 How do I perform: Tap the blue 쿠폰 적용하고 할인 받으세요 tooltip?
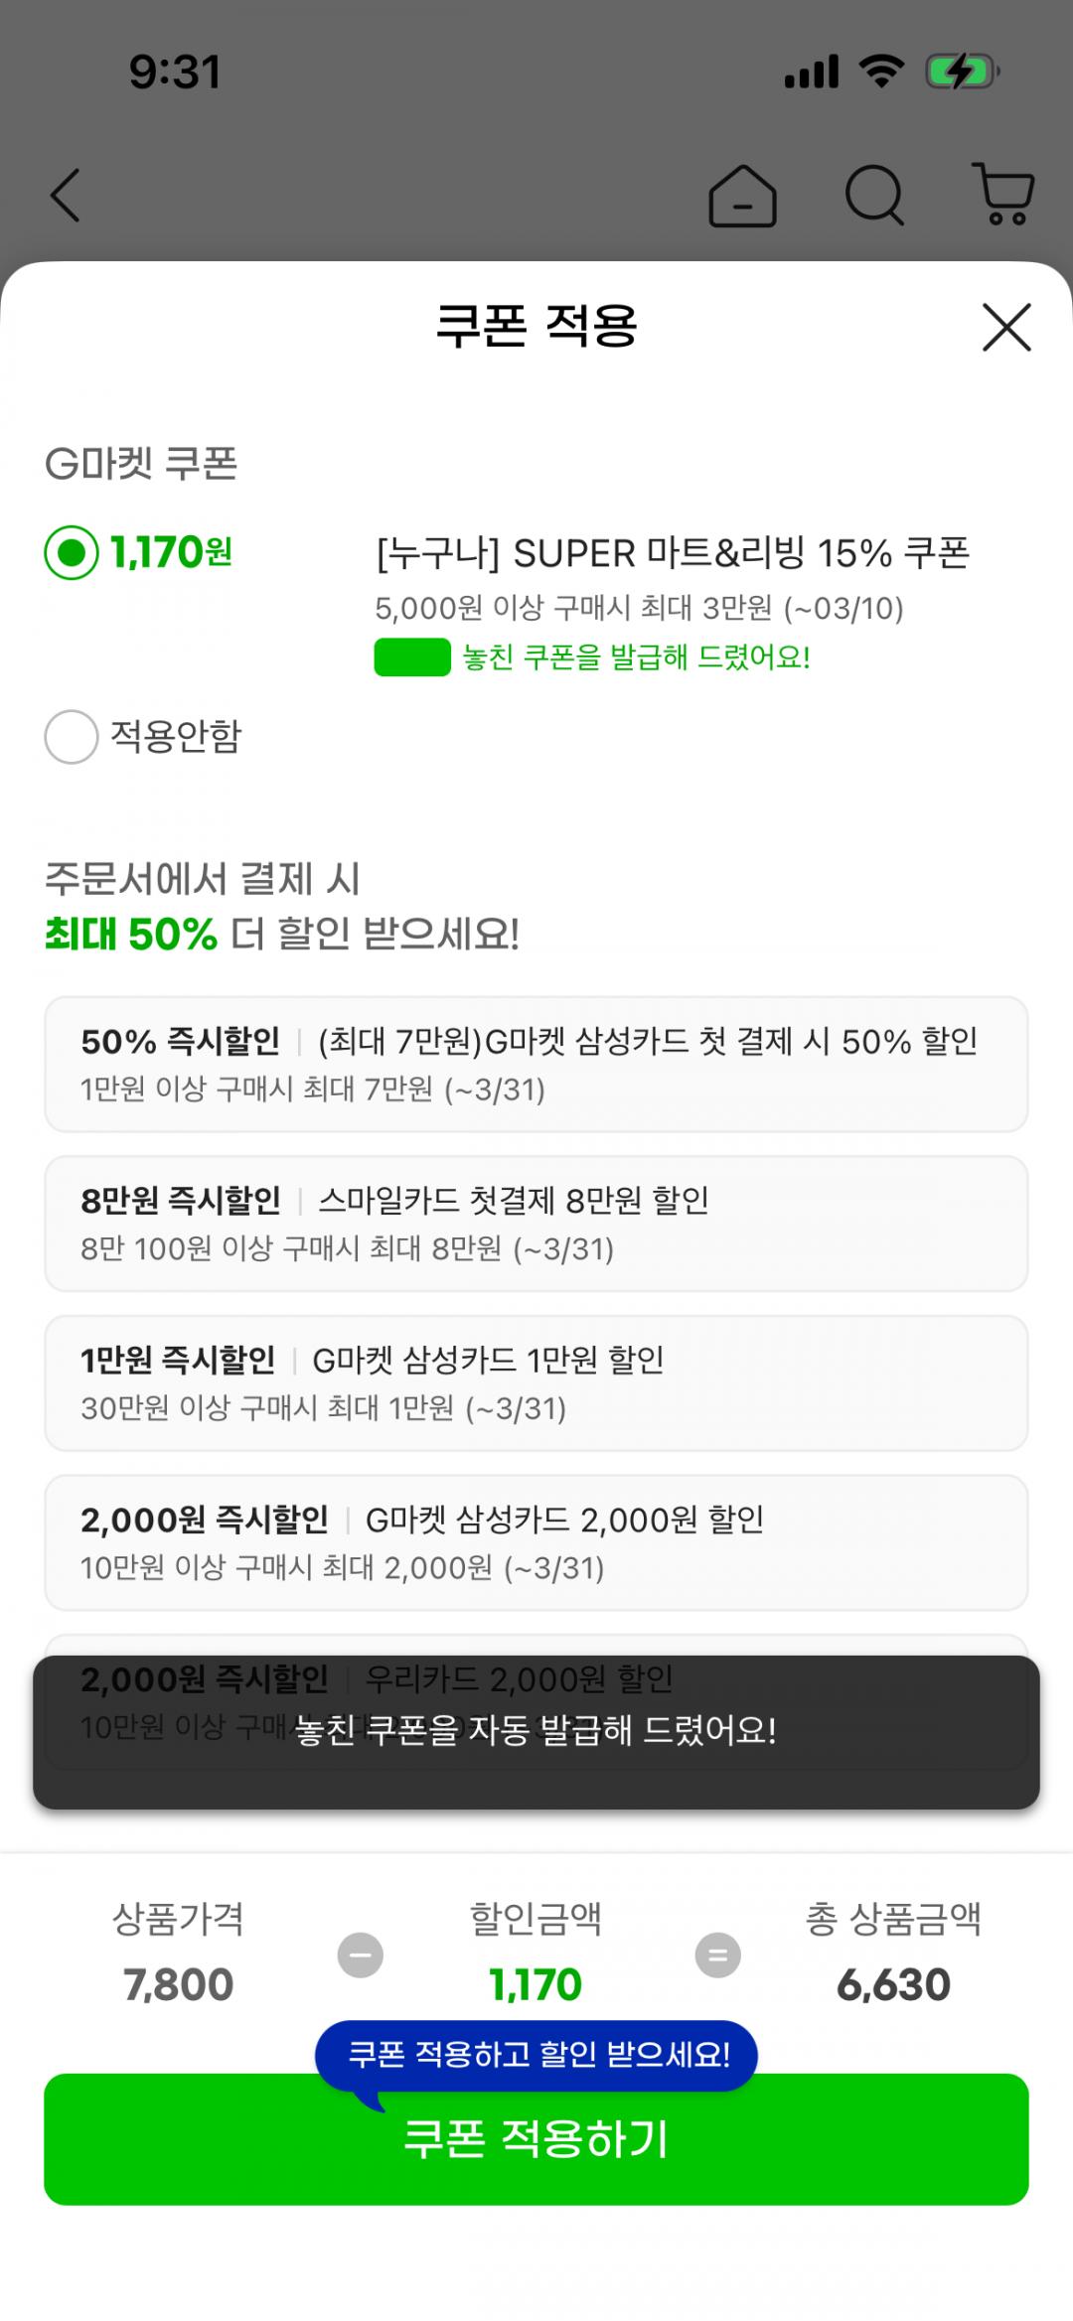point(536,2054)
